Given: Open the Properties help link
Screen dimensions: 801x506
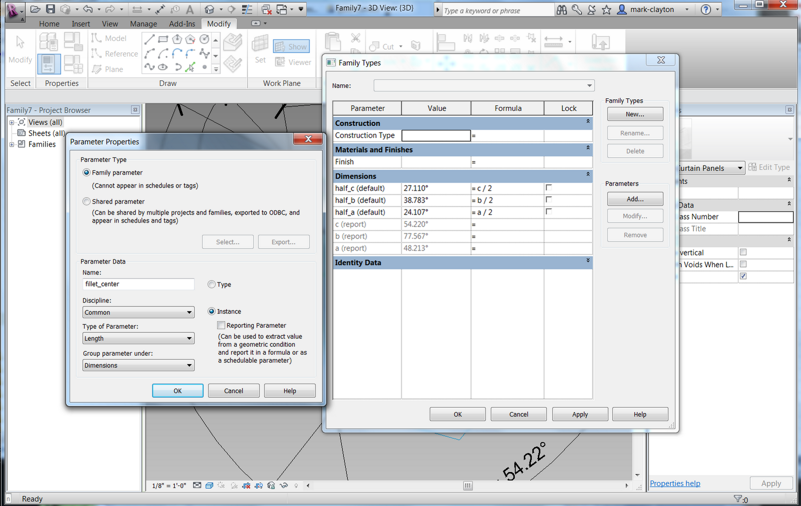Looking at the screenshot, I should pos(675,483).
